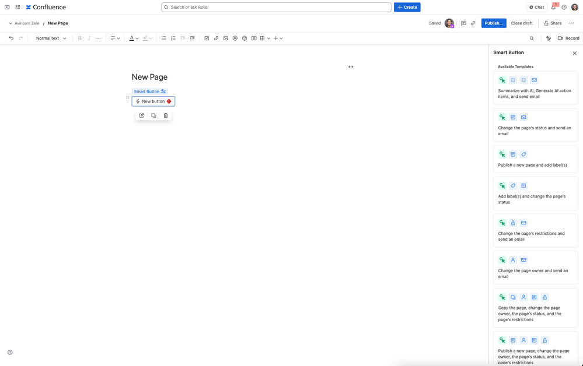Undo the last edit
This screenshot has height=366, width=583.
(x=11, y=38)
